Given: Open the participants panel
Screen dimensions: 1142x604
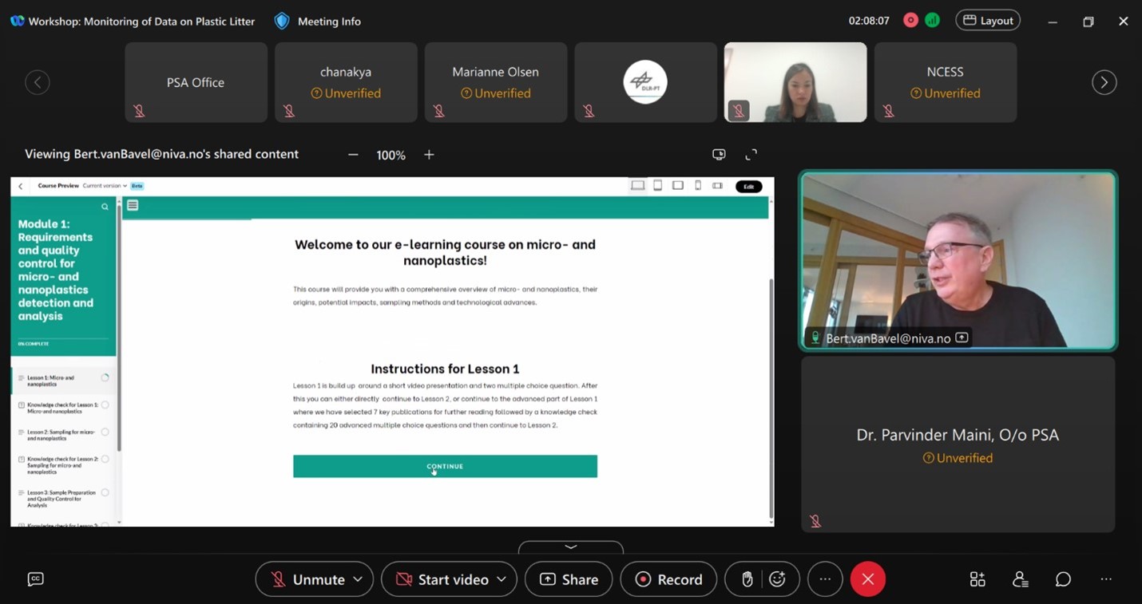Looking at the screenshot, I should pos(1020,579).
